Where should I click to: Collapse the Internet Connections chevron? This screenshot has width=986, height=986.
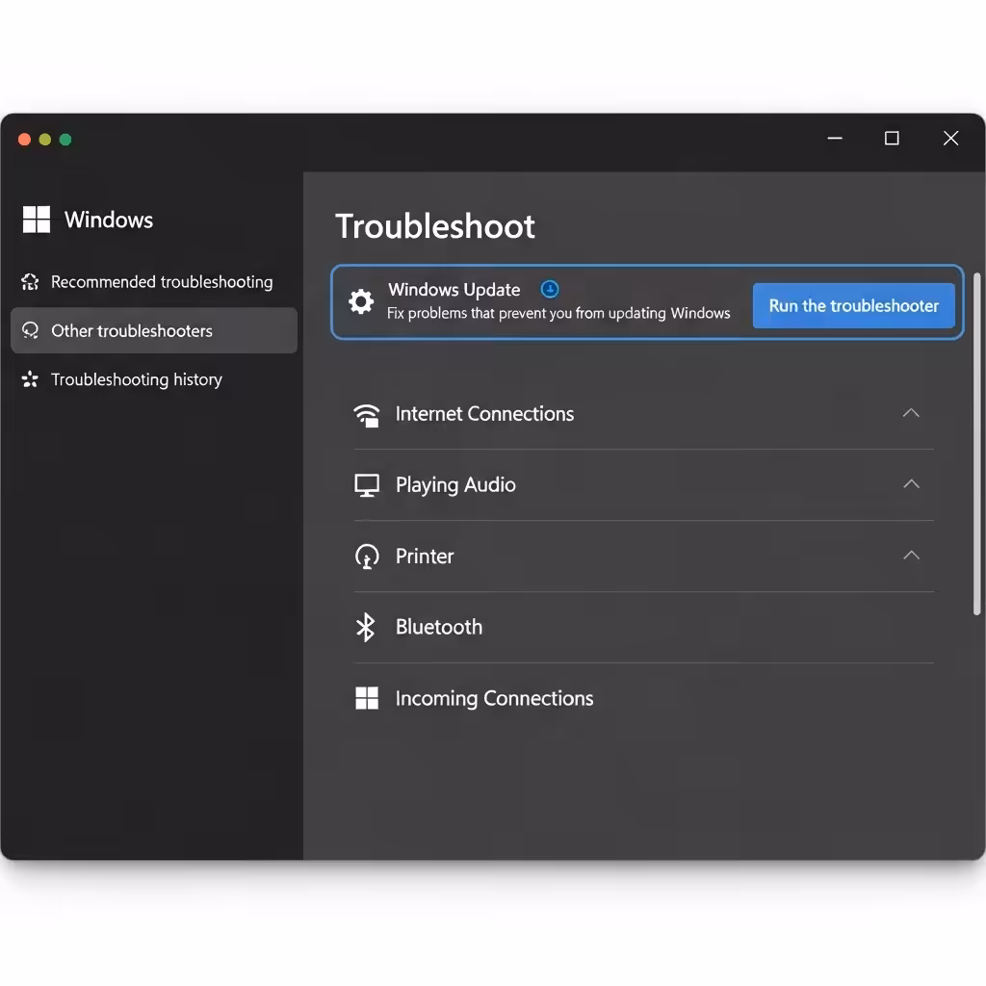(x=911, y=413)
